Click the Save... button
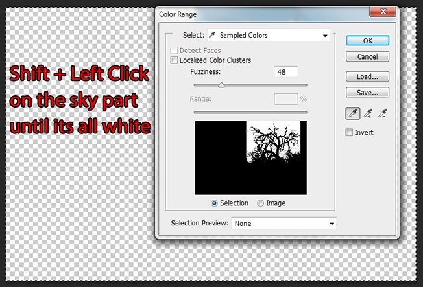 click(x=367, y=93)
